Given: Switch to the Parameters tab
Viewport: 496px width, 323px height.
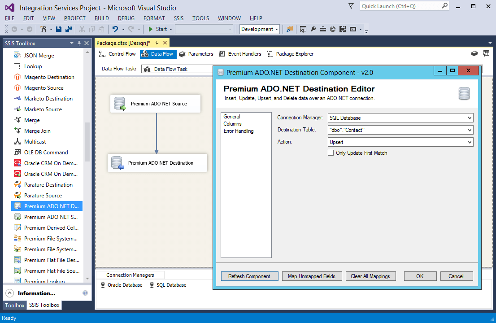Looking at the screenshot, I should pos(196,54).
